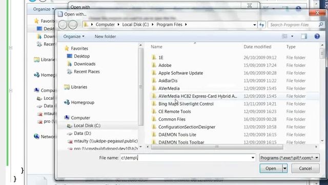Click date 13/11/2009 14:21 of Bing Maps row
The height and width of the screenshot is (185, 328).
click(260, 104)
